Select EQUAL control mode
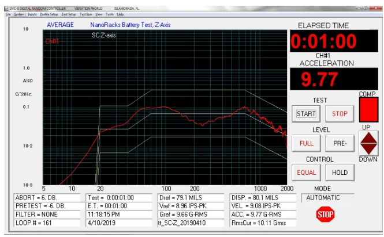 coord(306,171)
